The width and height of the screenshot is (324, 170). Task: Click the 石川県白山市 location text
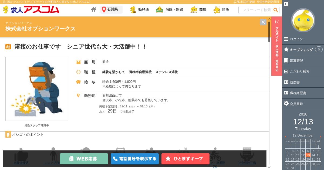point(112,96)
